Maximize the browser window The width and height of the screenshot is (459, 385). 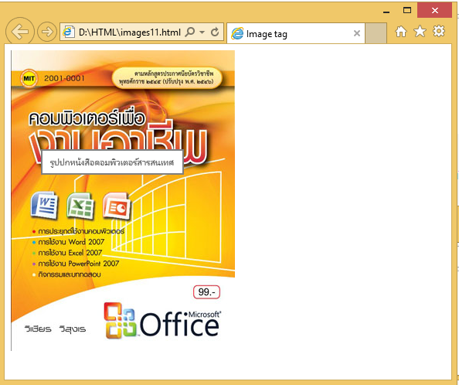tap(407, 10)
